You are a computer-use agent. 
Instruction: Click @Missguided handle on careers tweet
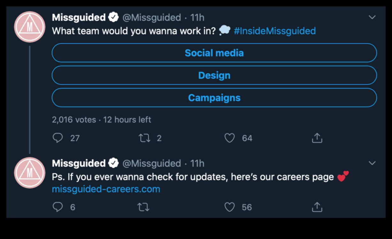151,163
